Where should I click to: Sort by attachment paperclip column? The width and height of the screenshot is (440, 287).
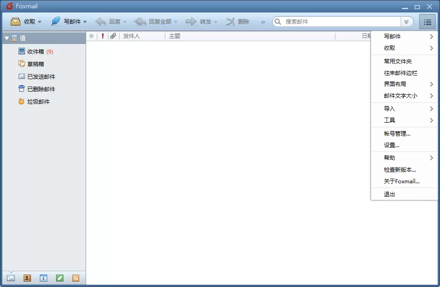pos(113,36)
